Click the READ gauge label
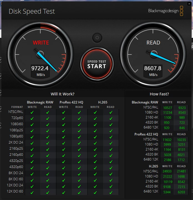Viewport: 193px width, 200px height. [x=153, y=43]
